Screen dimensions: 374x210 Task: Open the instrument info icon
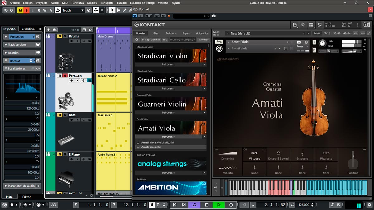click(x=306, y=42)
